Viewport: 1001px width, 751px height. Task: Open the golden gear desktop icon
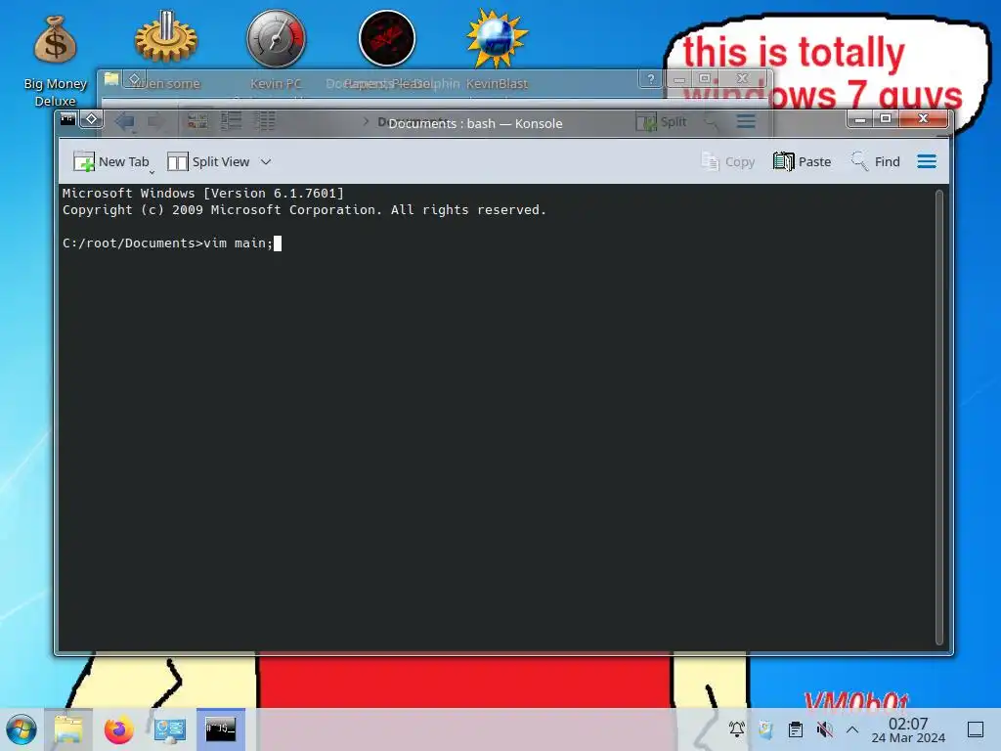(166, 37)
